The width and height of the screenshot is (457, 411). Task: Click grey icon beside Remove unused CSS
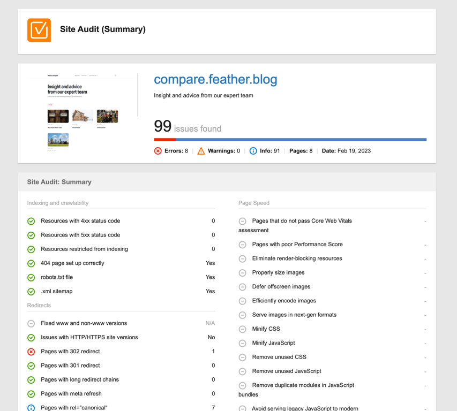click(x=243, y=357)
